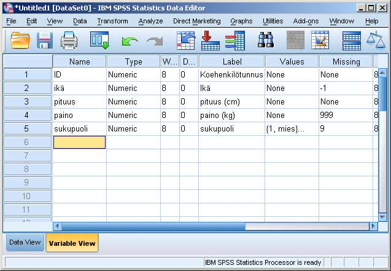Click the label cell 'pituus (cm)'
Screen dimensions: 391x271
point(231,101)
